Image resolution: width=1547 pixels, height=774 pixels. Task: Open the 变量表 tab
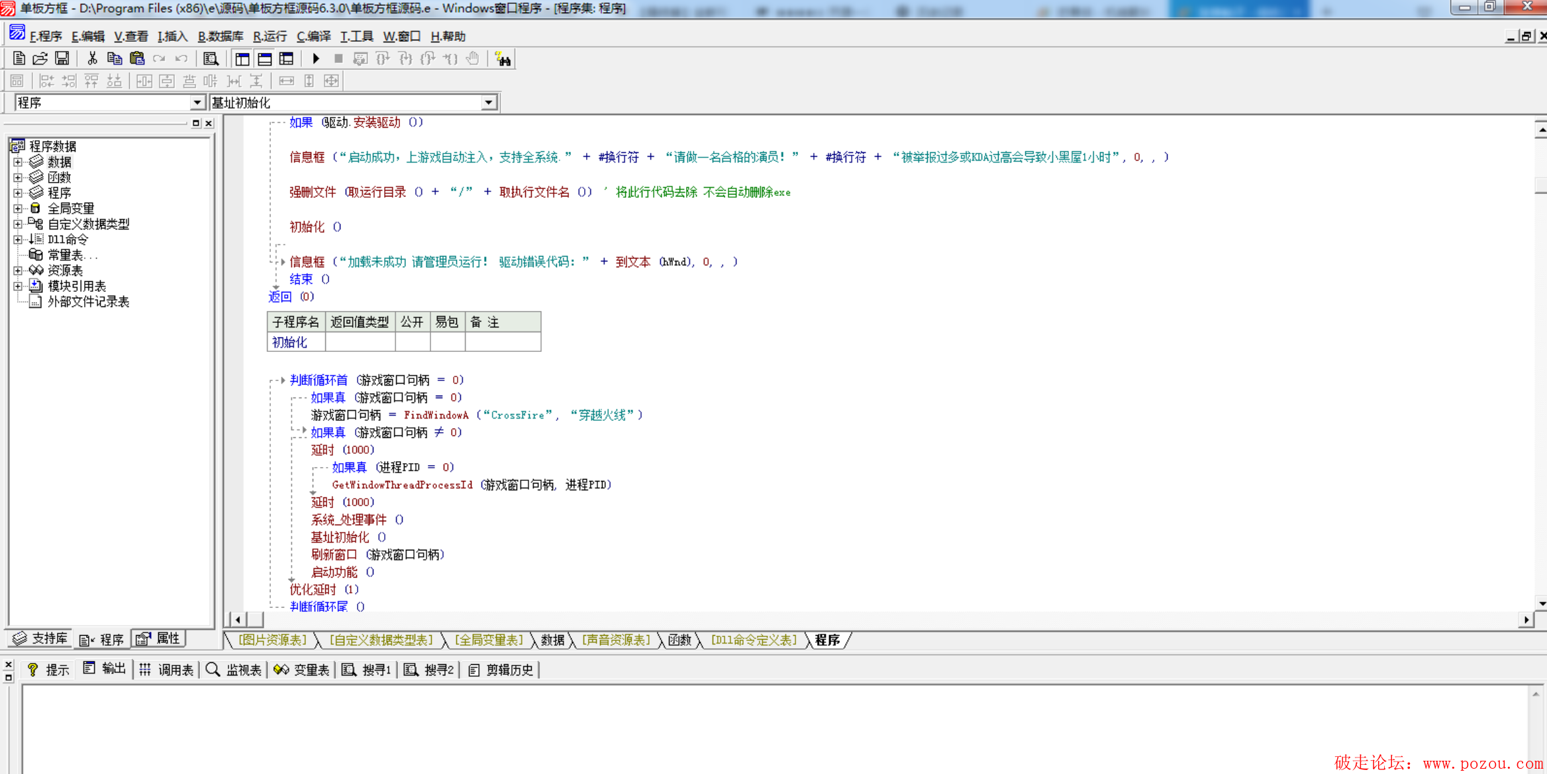(x=301, y=669)
